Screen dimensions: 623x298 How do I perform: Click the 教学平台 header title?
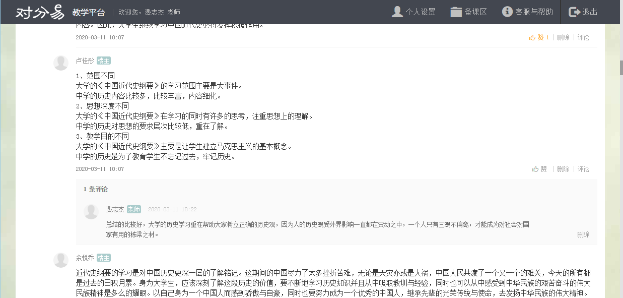click(x=89, y=12)
